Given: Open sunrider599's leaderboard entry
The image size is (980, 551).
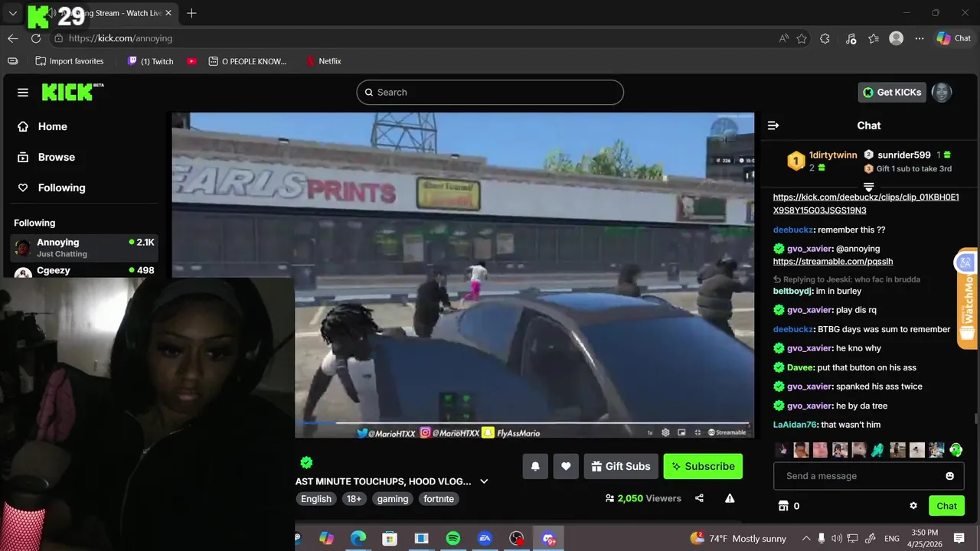Looking at the screenshot, I should click(x=908, y=155).
